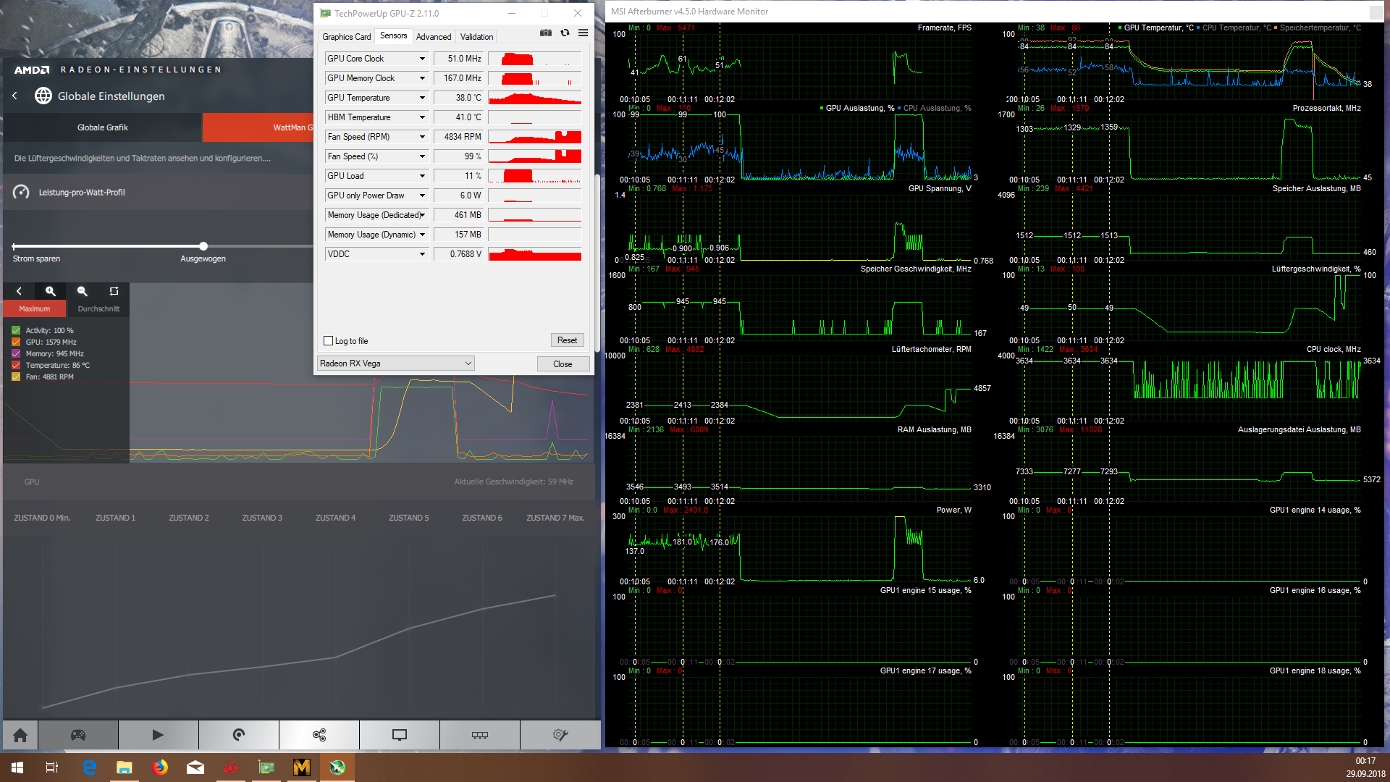Screen dimensions: 1390x782
Task: Uncheck the Activity graph checkbox
Action: click(16, 330)
